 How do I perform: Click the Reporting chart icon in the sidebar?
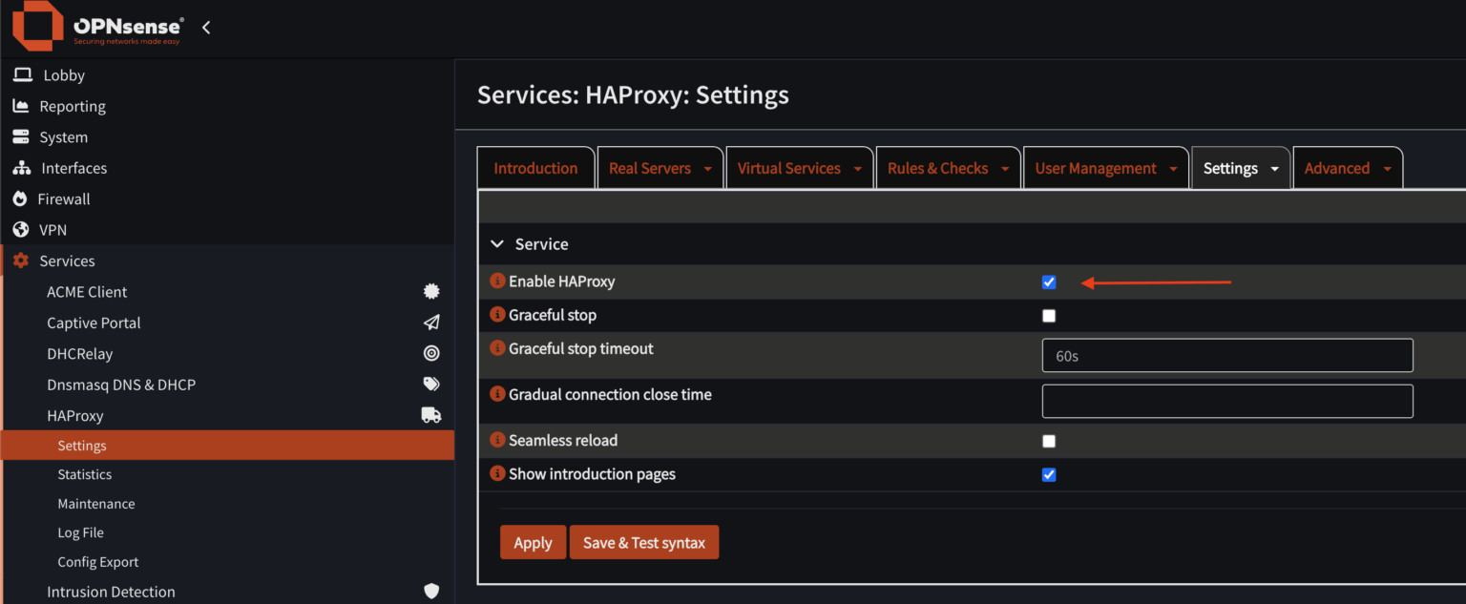point(20,106)
